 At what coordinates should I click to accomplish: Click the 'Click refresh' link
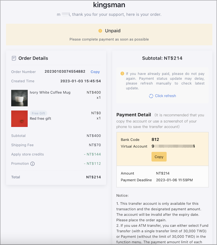click(x=165, y=96)
